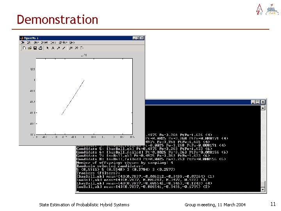Close the black console window
Screen dimensions: 281x211
263,102
